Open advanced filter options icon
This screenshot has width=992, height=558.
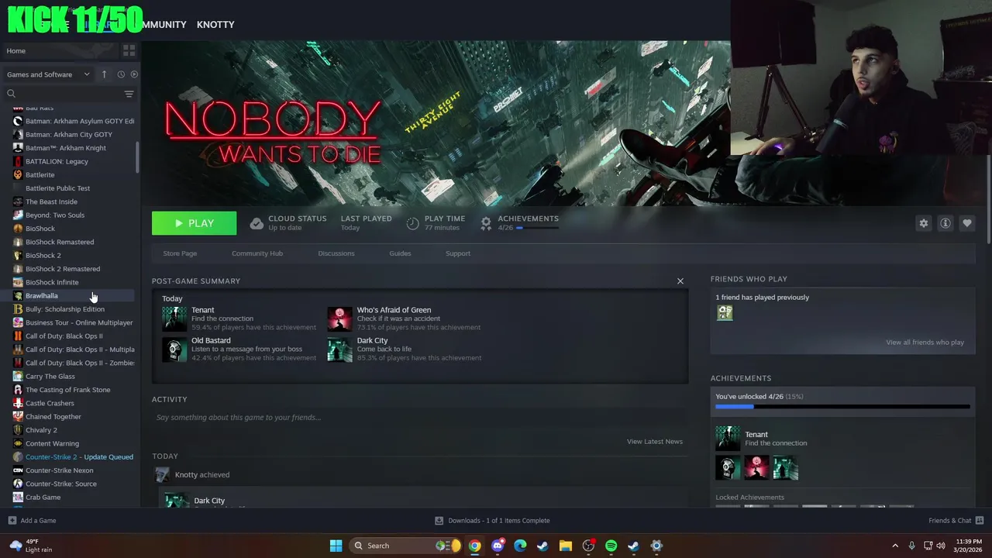pyautogui.click(x=129, y=94)
